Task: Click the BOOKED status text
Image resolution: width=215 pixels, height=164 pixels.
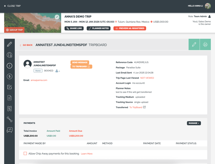Action: tap(49, 71)
